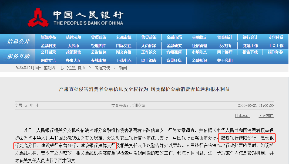Select 意见征集 menu item

pos(174,61)
